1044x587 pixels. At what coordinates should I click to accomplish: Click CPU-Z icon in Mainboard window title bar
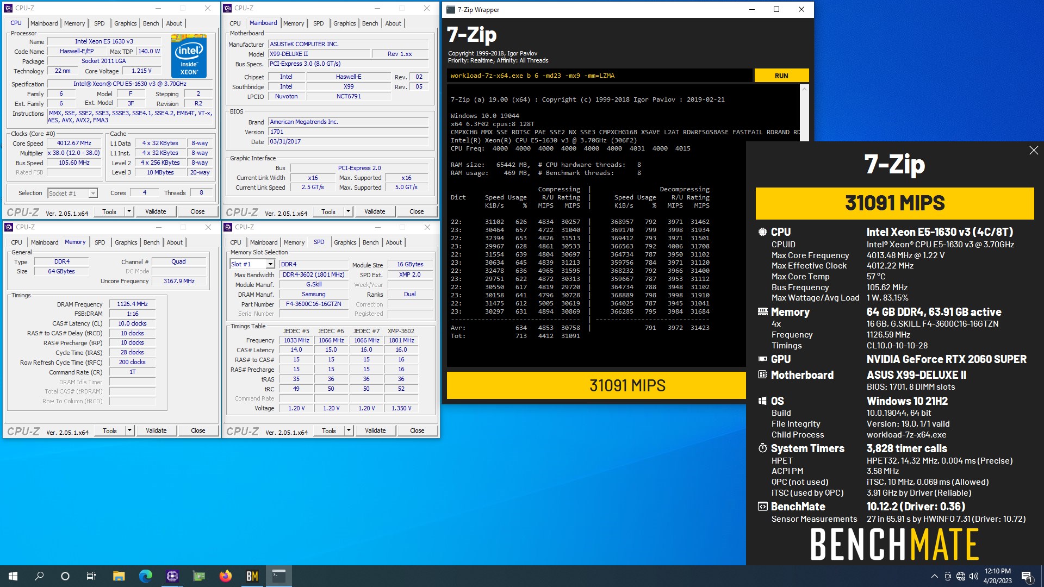click(227, 8)
